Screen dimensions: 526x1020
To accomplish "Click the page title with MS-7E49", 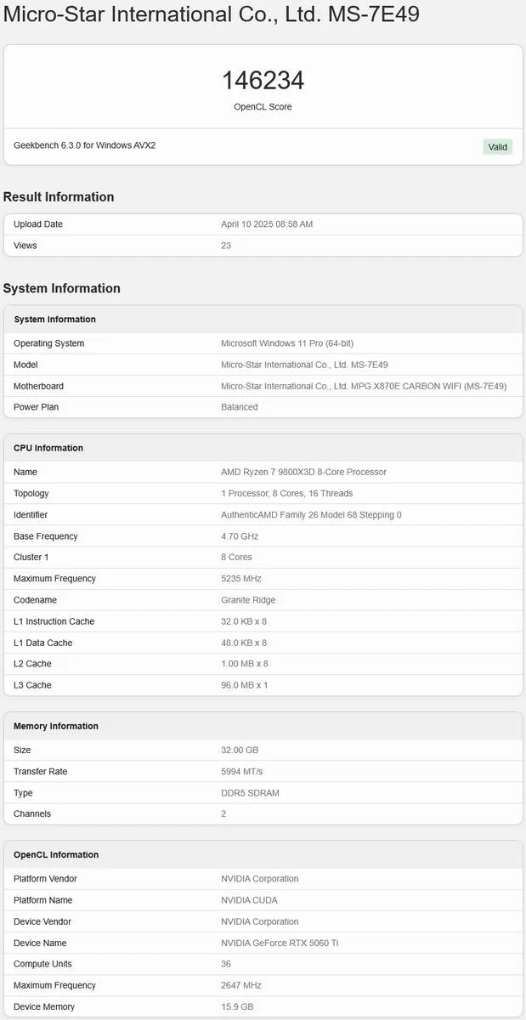I will [x=212, y=14].
